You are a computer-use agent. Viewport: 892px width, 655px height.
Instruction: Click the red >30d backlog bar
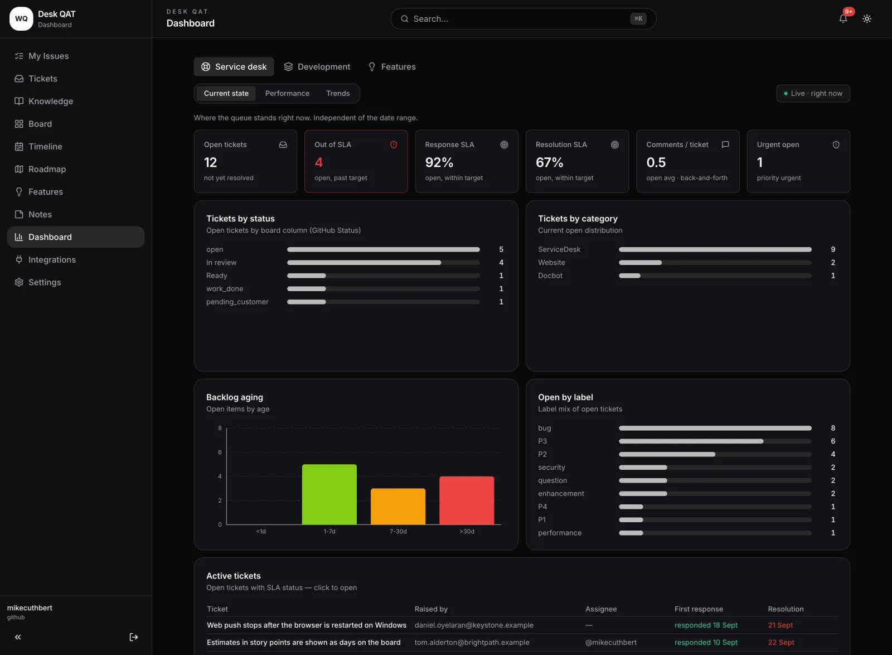click(x=467, y=500)
